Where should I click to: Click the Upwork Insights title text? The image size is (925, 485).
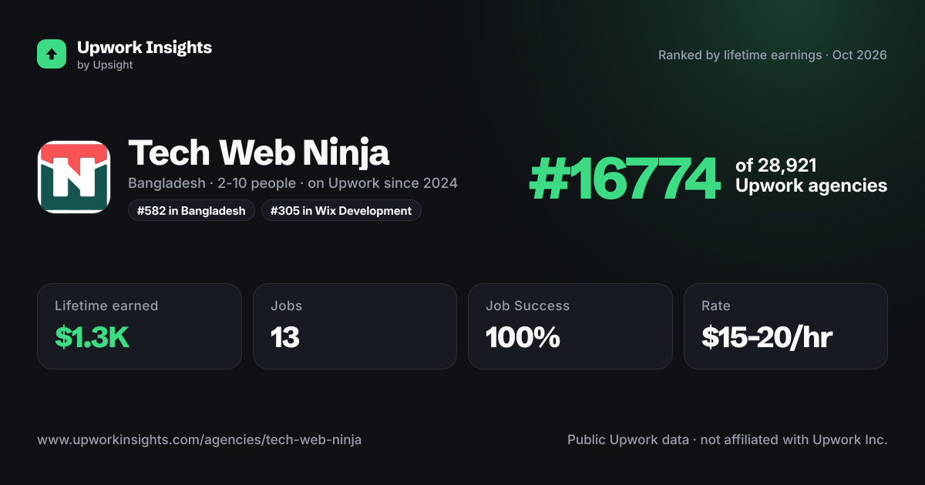click(x=144, y=47)
